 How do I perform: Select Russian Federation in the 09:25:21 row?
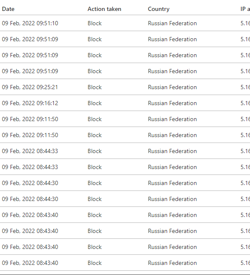point(172,87)
